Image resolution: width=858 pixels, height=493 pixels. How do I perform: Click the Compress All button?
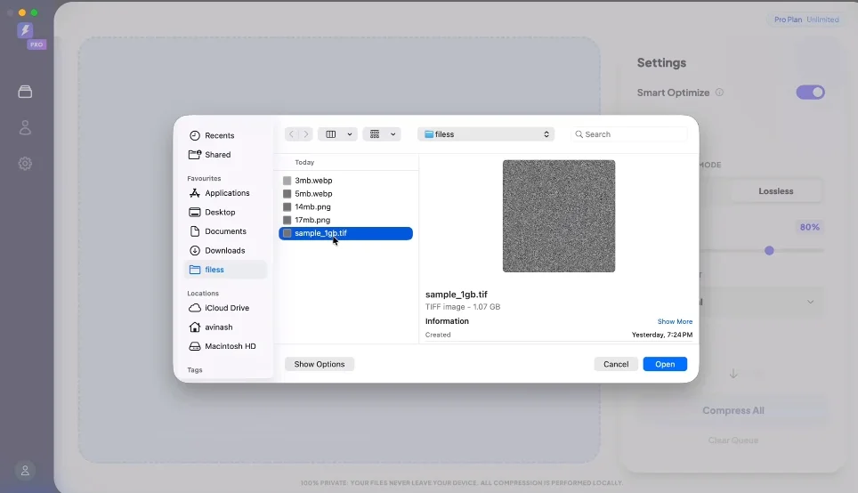coord(733,410)
